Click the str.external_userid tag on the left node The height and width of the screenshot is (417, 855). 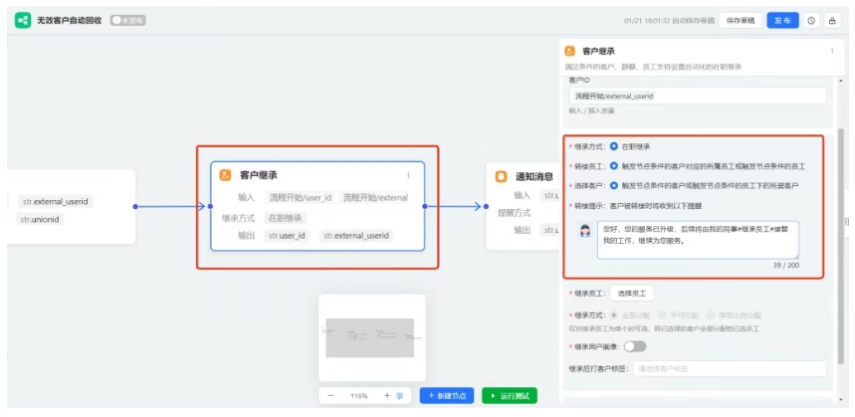pyautogui.click(x=56, y=202)
